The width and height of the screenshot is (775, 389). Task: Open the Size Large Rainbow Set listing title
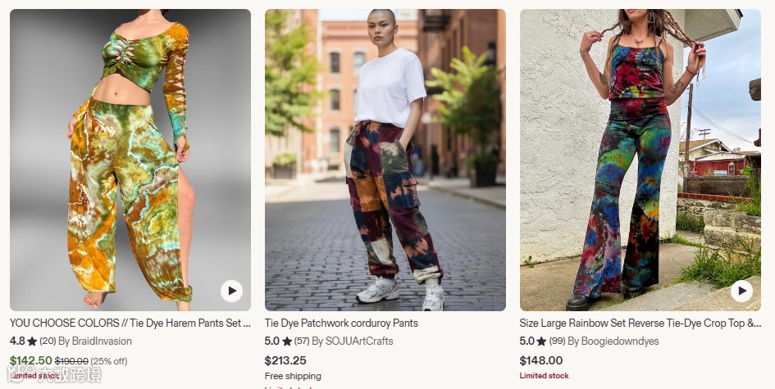coord(640,323)
